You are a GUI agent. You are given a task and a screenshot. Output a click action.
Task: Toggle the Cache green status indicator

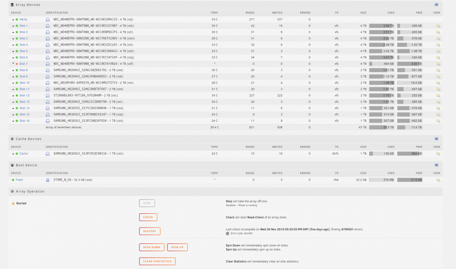pyautogui.click(x=17, y=154)
